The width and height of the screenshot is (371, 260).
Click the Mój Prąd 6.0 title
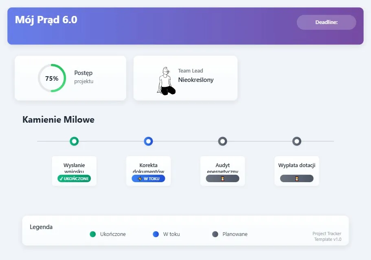pyautogui.click(x=46, y=20)
